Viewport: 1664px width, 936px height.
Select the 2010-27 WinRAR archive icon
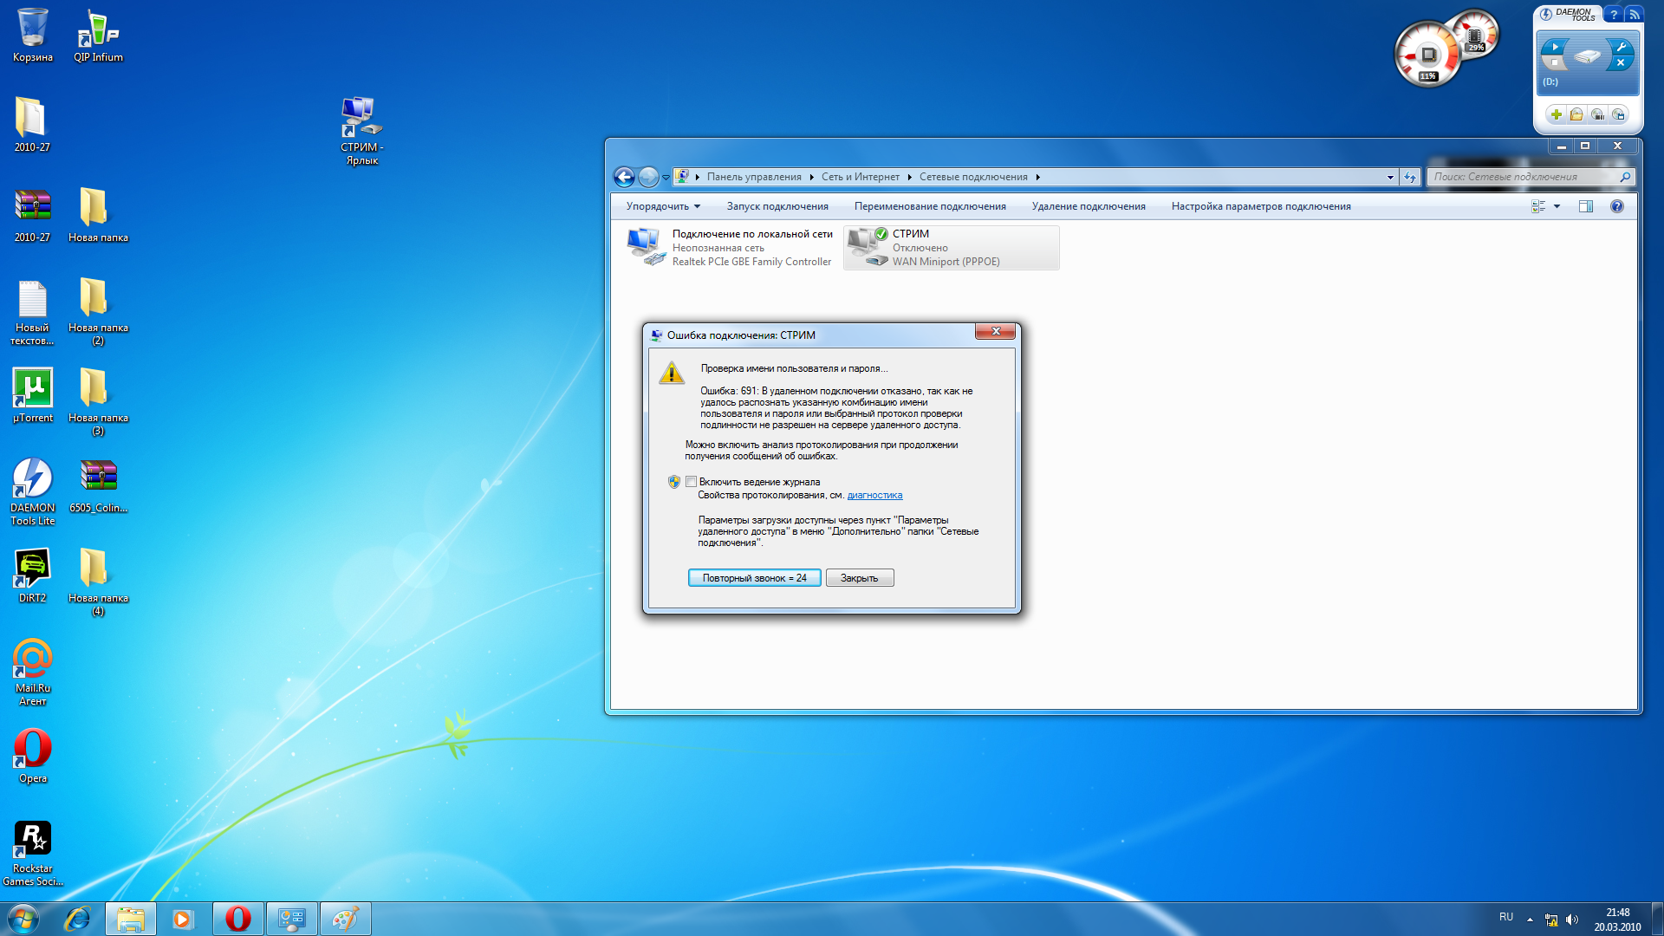pos(32,215)
